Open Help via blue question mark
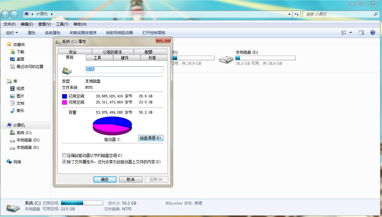This screenshot has height=217, width=382. pos(372,33)
